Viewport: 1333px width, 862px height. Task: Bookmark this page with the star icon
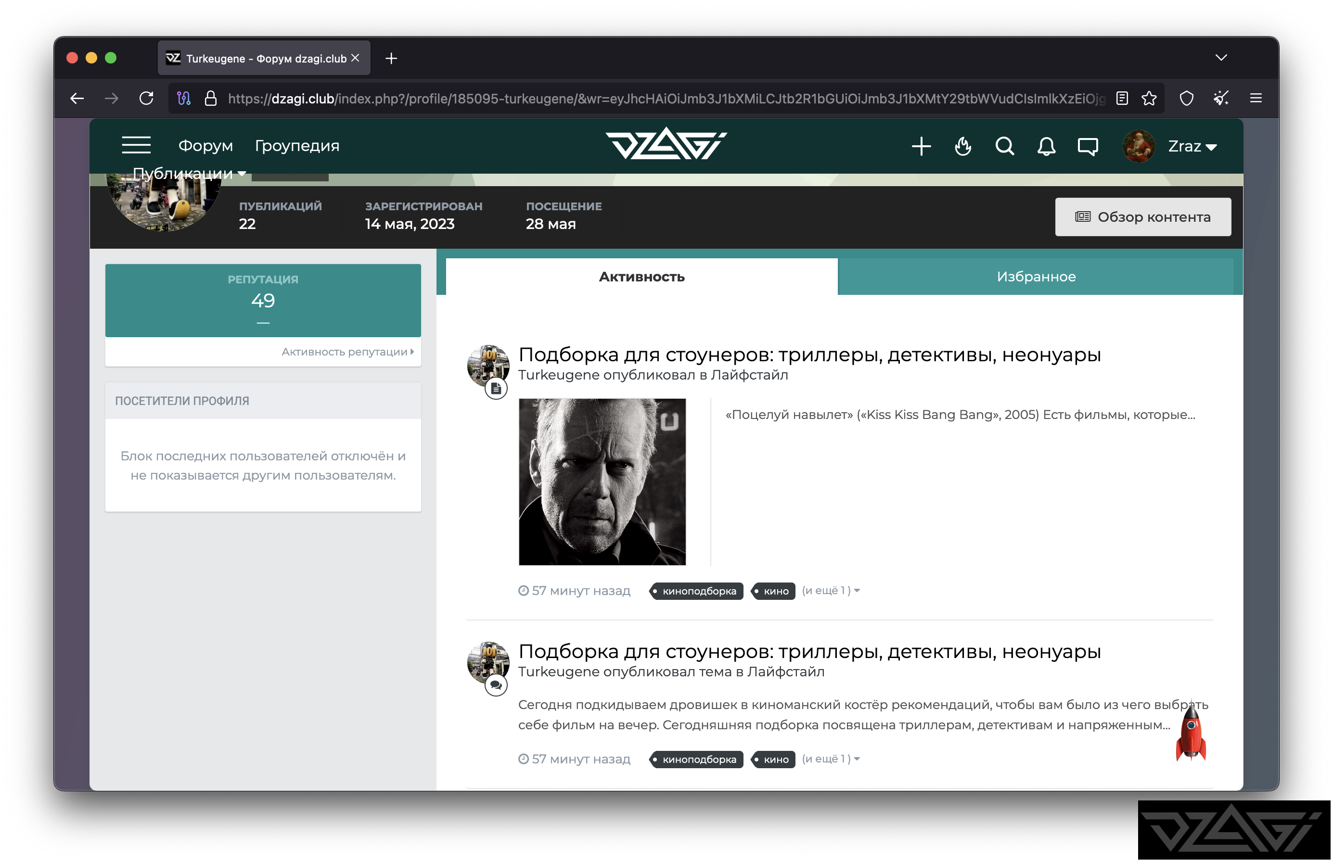click(1149, 99)
